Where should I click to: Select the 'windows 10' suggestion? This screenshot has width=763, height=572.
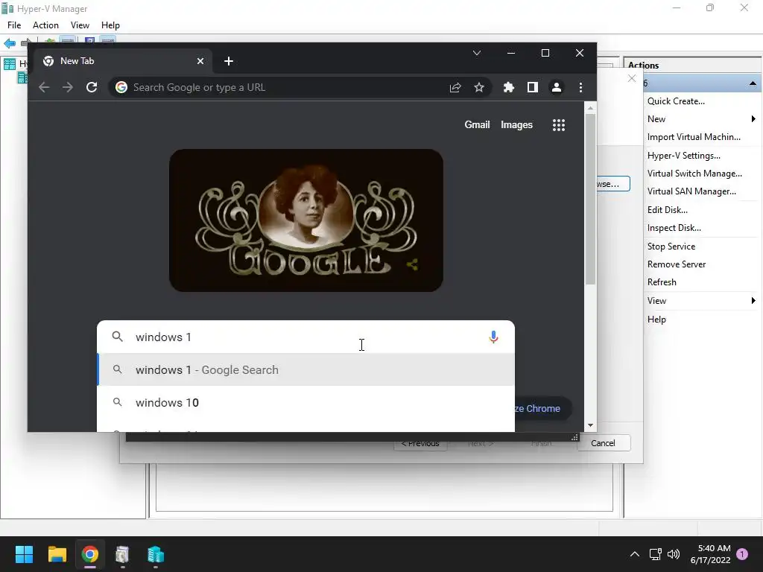coord(305,402)
